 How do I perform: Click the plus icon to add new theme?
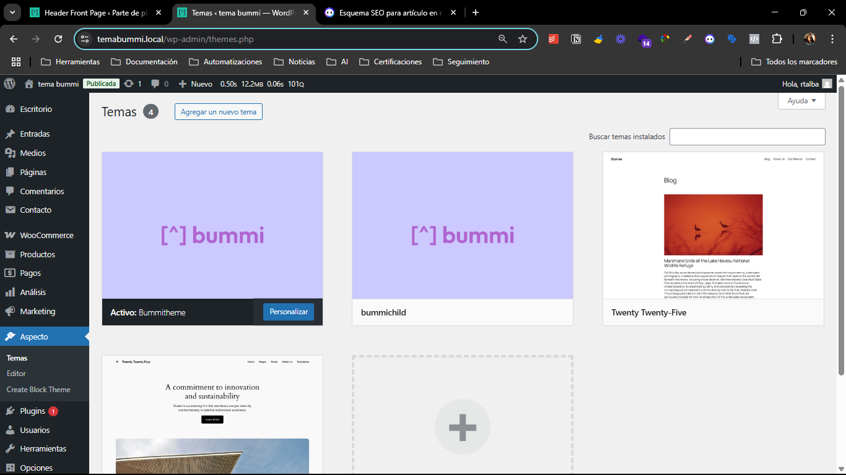point(462,427)
